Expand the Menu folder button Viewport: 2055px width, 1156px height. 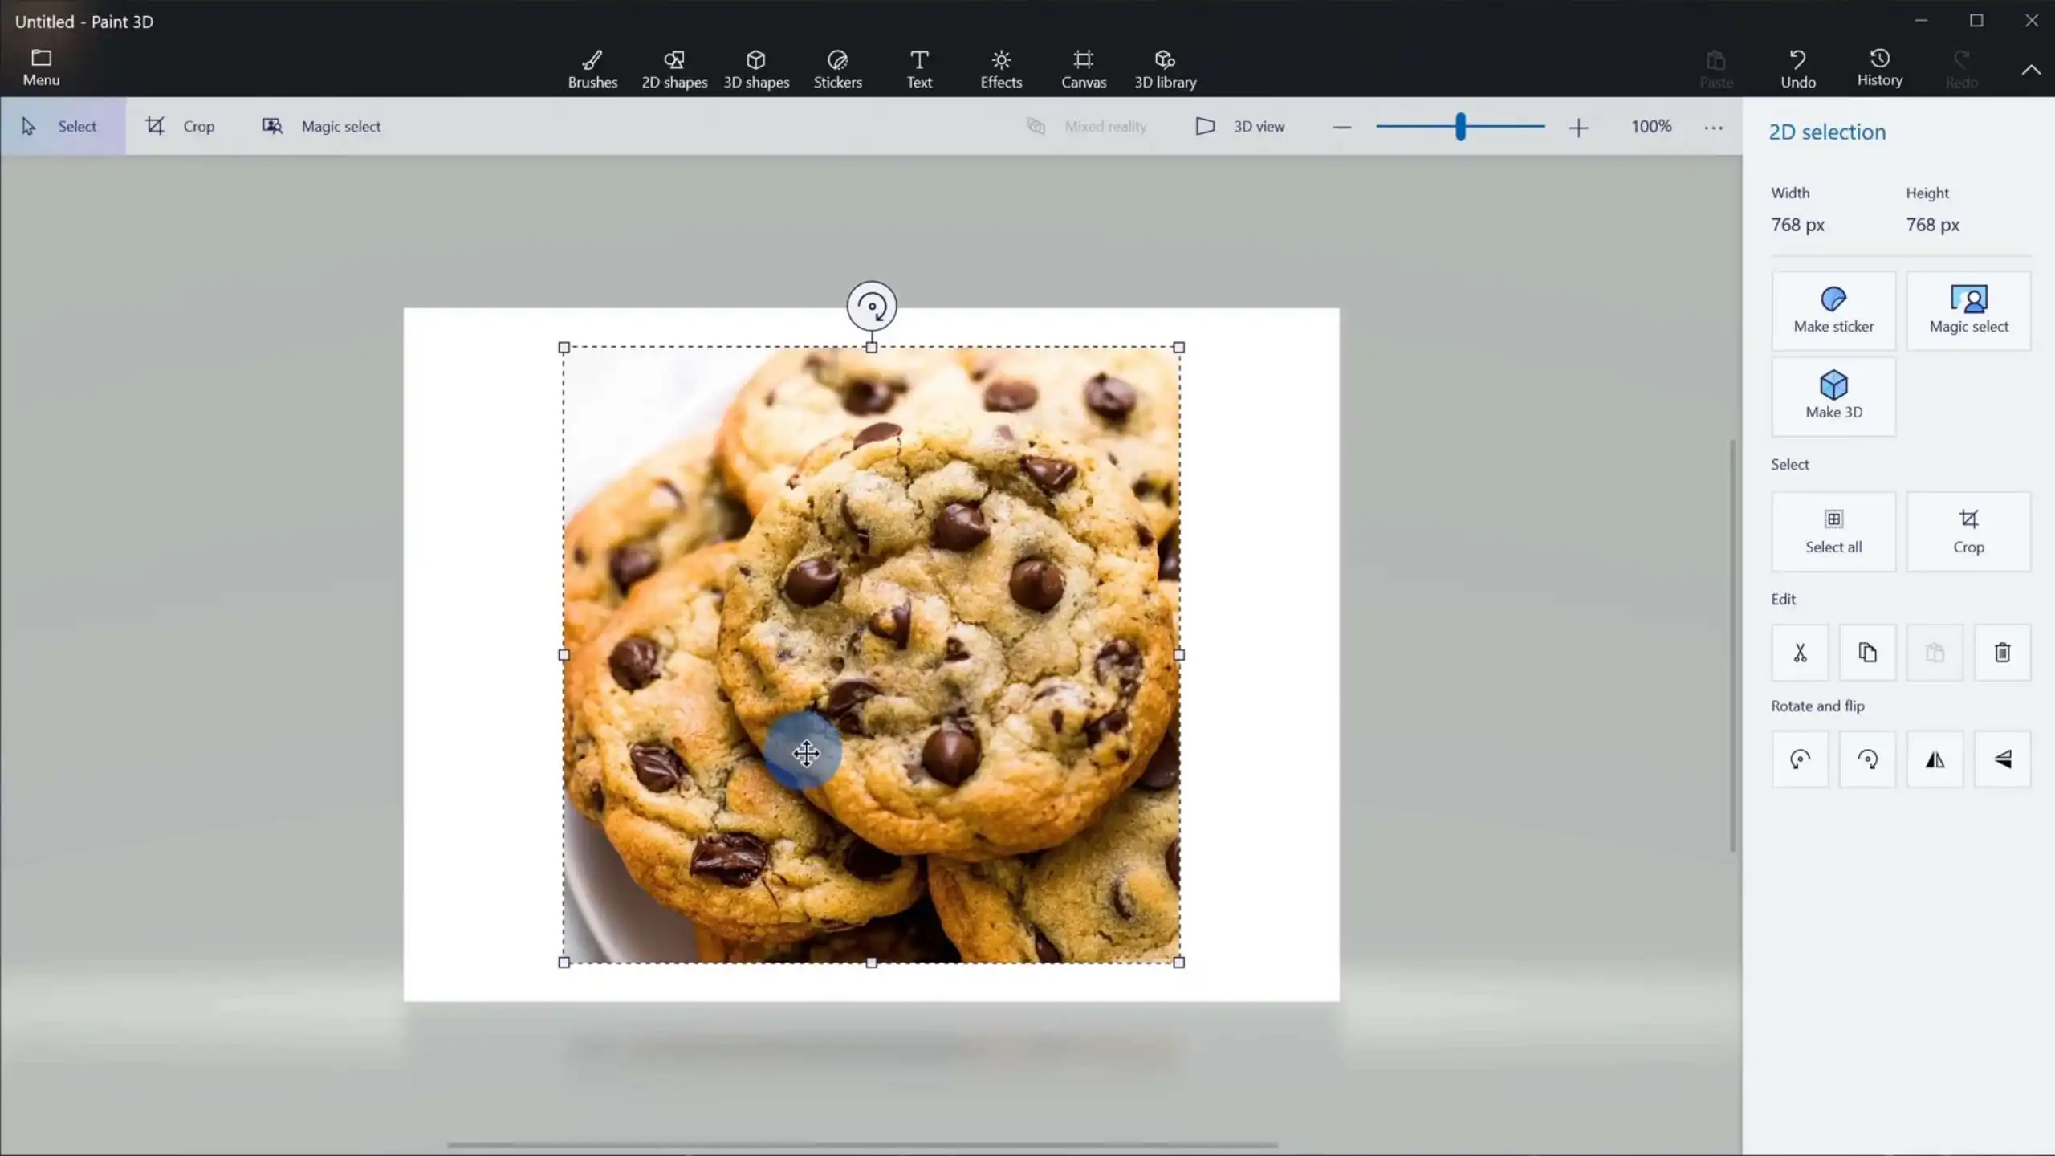(41, 67)
